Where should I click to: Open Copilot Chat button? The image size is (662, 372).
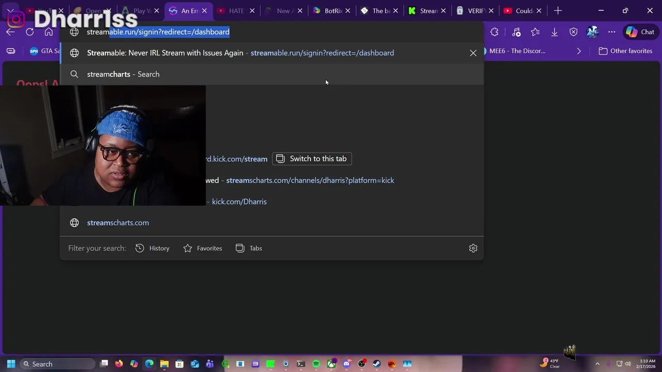[x=640, y=32]
